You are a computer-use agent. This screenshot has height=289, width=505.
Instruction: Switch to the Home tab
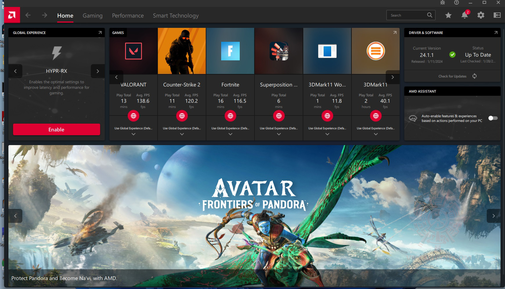tap(65, 16)
